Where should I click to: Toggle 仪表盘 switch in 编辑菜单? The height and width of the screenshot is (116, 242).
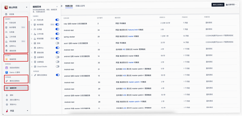click(x=57, y=29)
